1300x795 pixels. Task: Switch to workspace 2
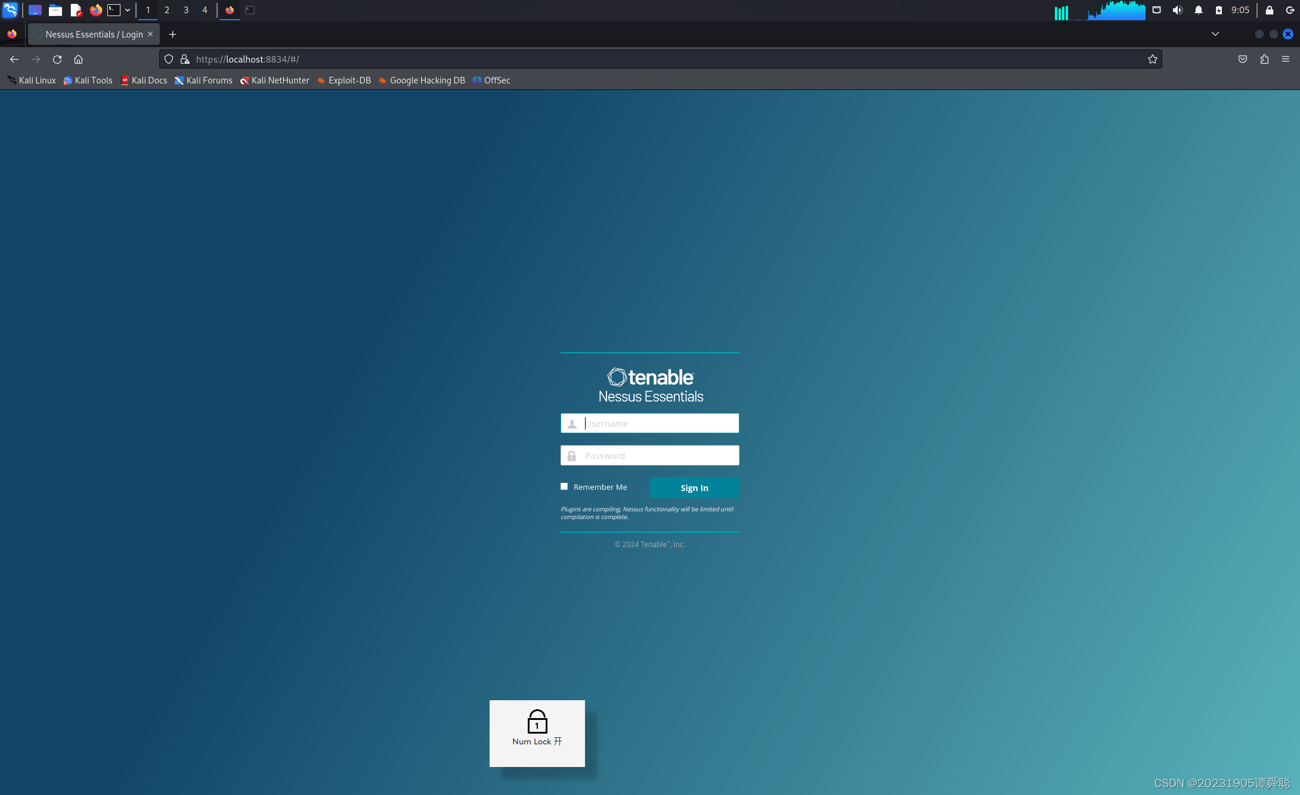pos(167,10)
